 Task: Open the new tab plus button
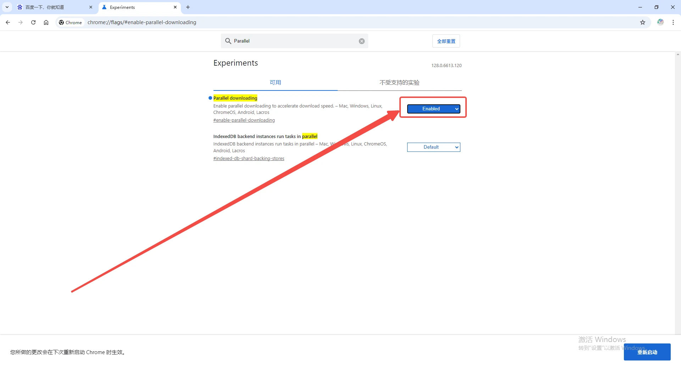click(x=188, y=7)
